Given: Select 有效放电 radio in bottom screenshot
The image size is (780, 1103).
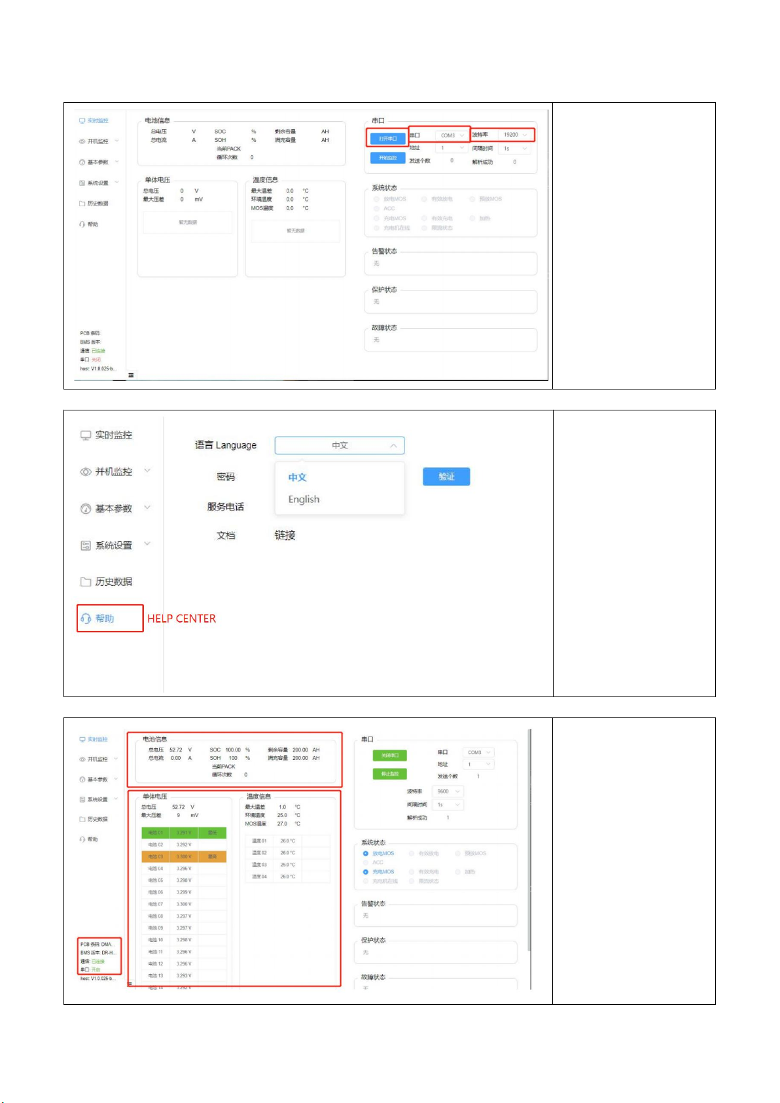Looking at the screenshot, I should point(412,854).
